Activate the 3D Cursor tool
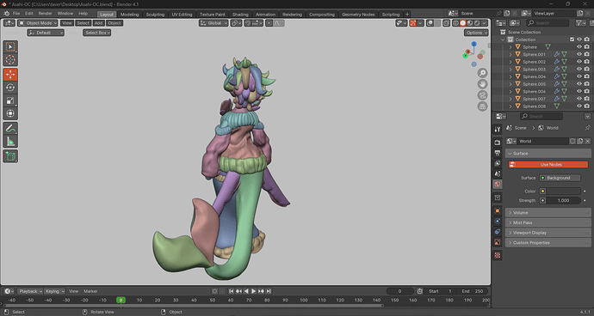Image resolution: width=594 pixels, height=316 pixels. 10,59
